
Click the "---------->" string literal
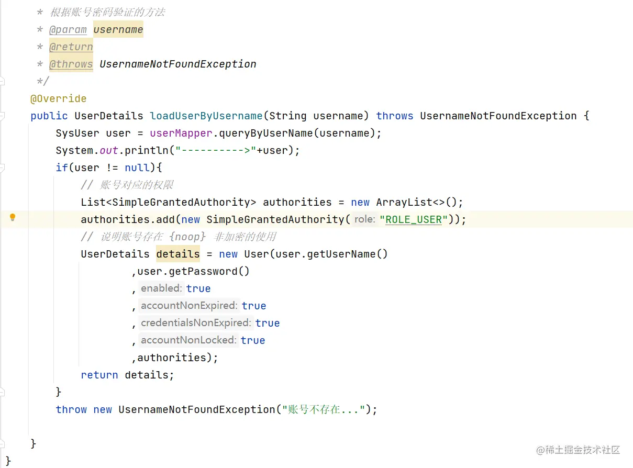pos(216,150)
